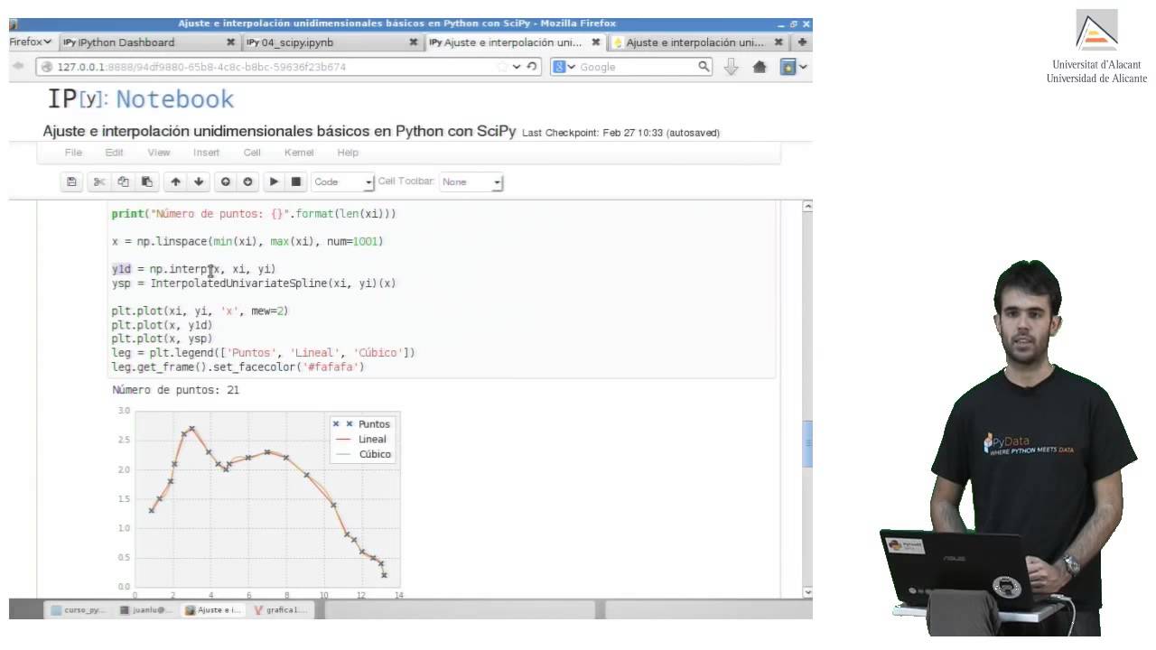Image resolution: width=1156 pixels, height=650 pixels.
Task: Run the current cell with the play icon
Action: tap(275, 181)
